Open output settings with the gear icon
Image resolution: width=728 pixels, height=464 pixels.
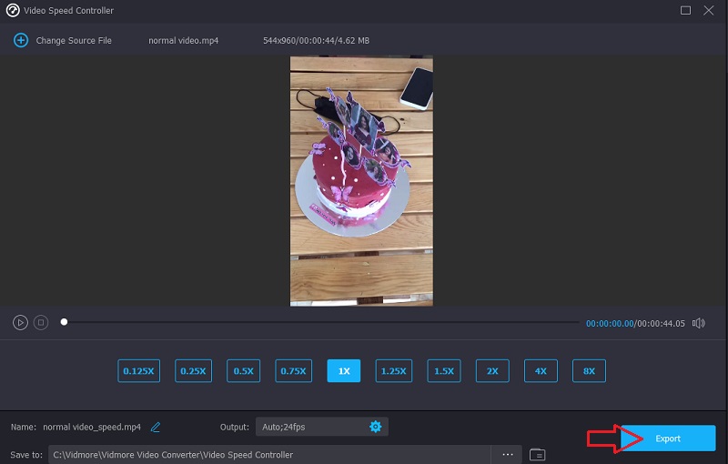(x=375, y=427)
